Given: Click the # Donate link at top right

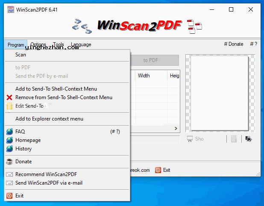Looking at the screenshot, I should pyautogui.click(x=234, y=44).
